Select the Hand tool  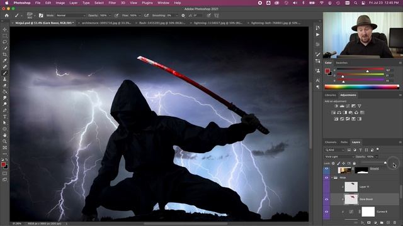click(x=4, y=135)
